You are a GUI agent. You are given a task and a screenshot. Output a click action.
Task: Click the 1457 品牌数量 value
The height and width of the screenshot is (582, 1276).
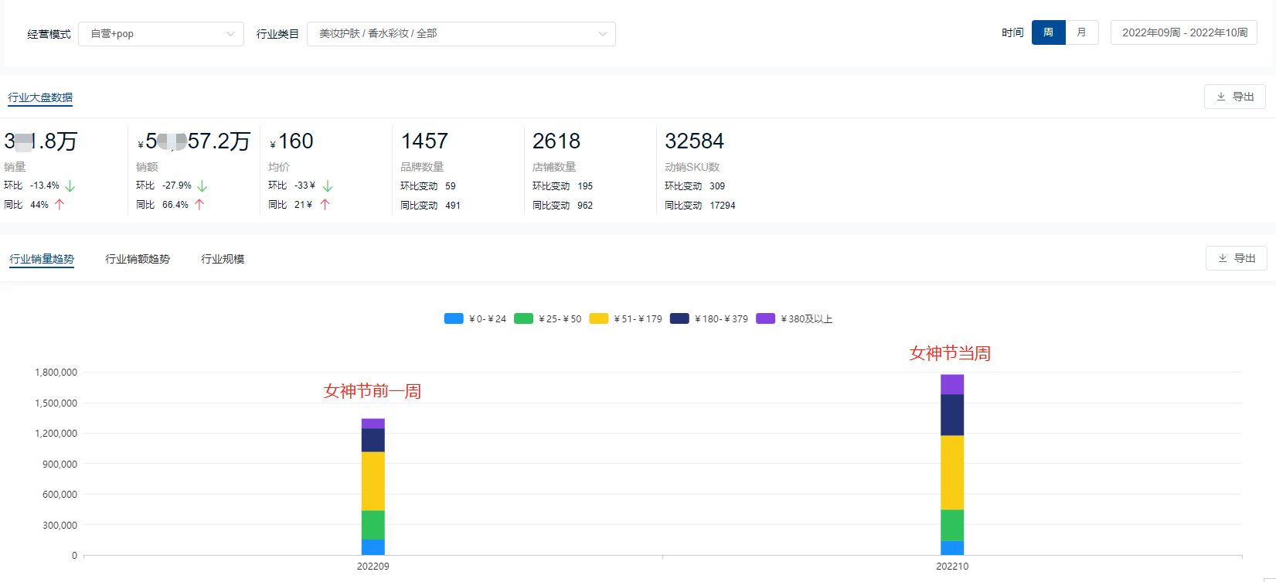pyautogui.click(x=424, y=141)
